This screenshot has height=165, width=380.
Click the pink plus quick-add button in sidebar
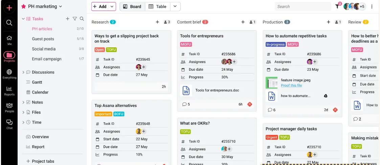point(9,8)
